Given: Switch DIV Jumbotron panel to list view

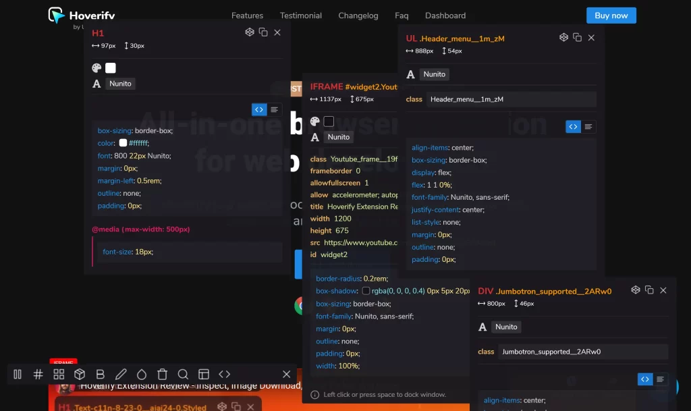Looking at the screenshot, I should pos(660,379).
